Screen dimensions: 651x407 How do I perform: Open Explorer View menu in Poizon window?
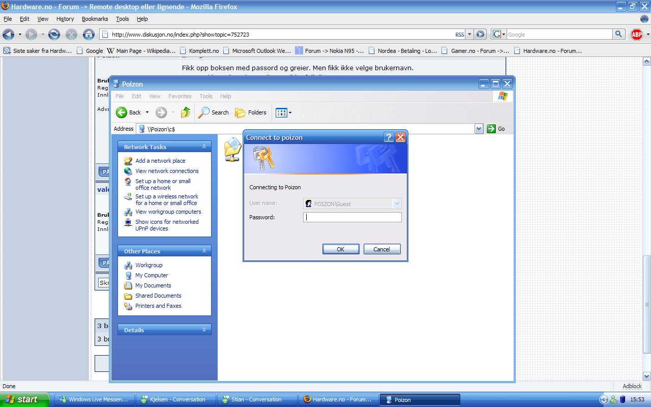tap(155, 96)
